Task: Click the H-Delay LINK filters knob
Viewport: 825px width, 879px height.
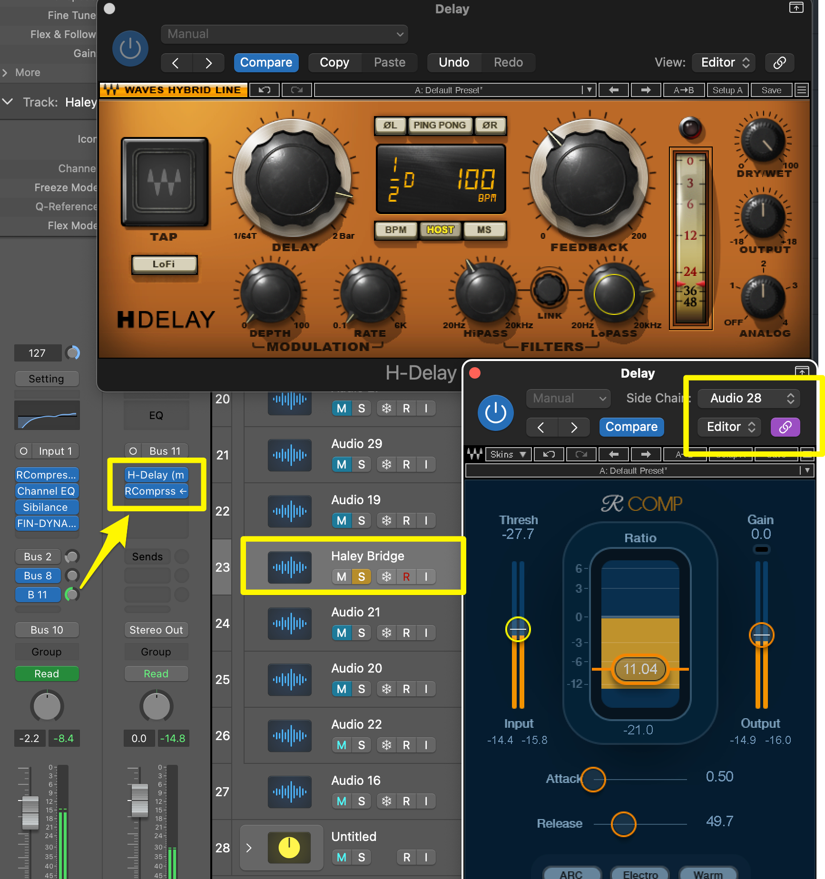Action: (x=549, y=289)
